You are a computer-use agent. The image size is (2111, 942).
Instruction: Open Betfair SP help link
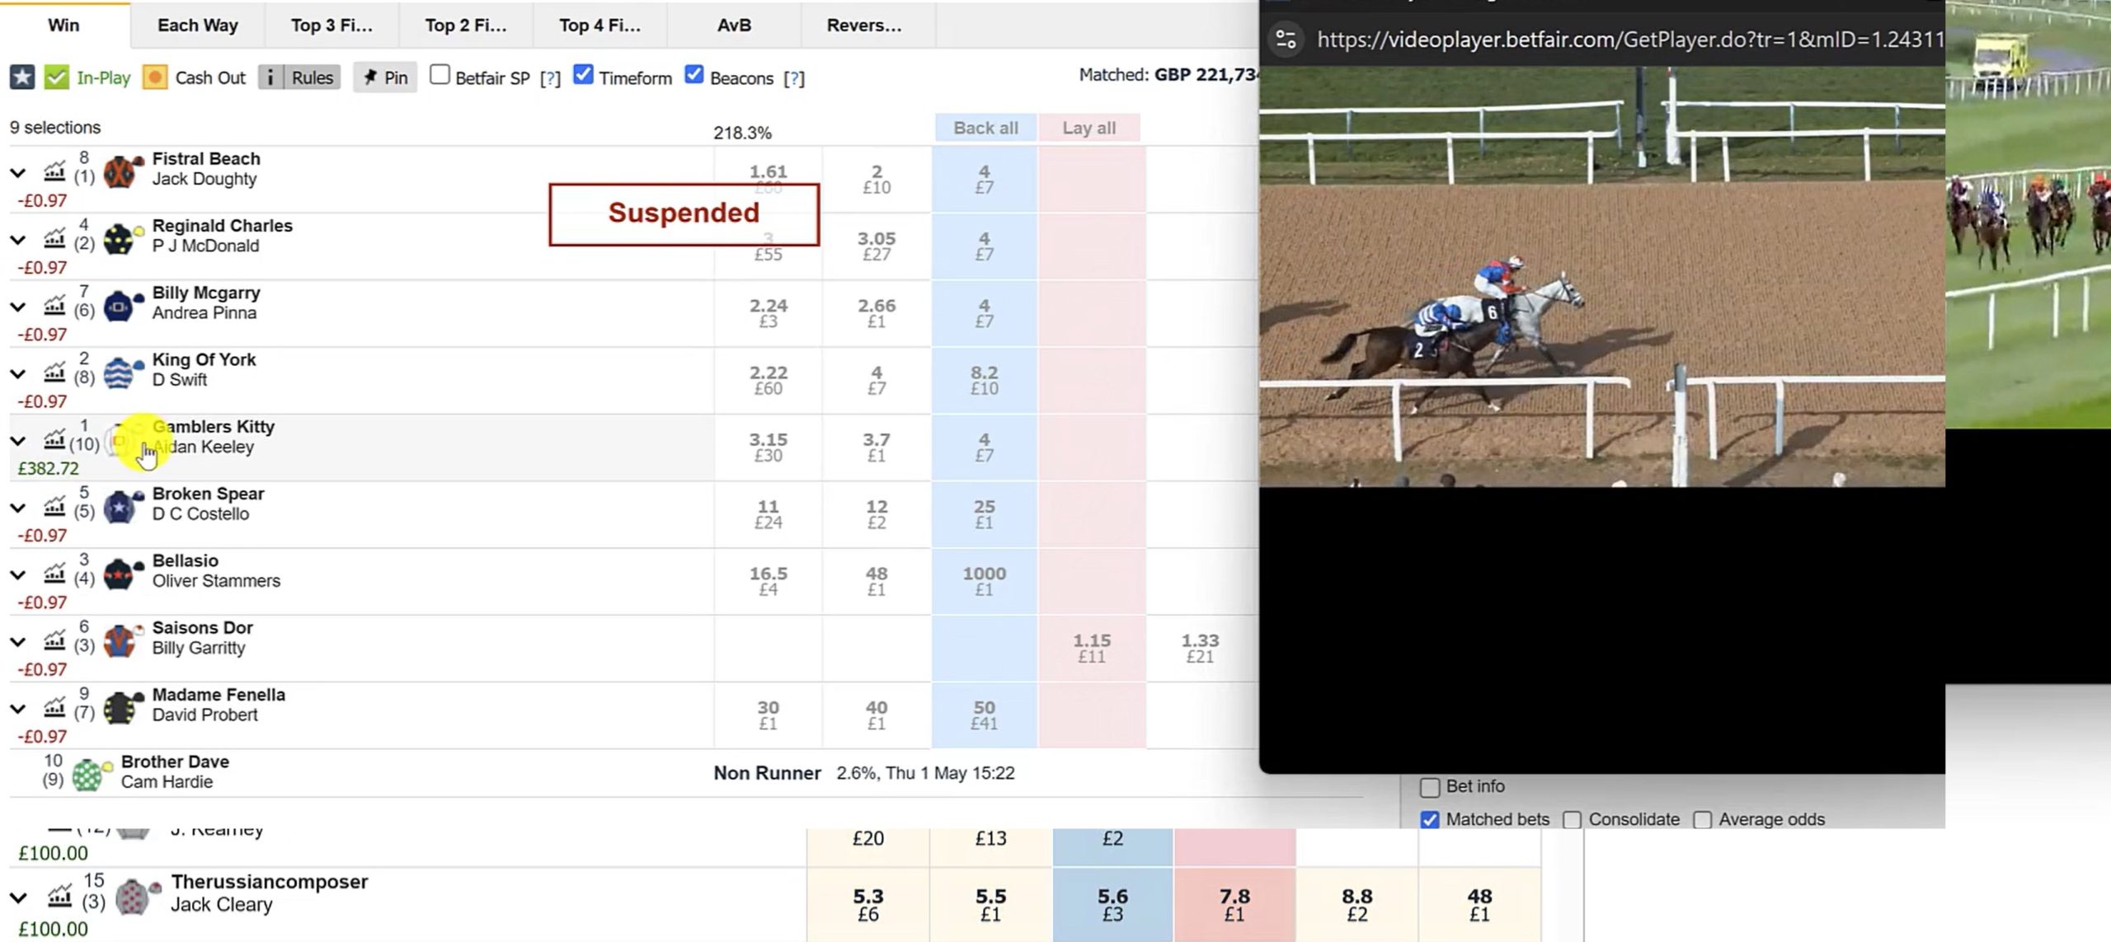[550, 78]
